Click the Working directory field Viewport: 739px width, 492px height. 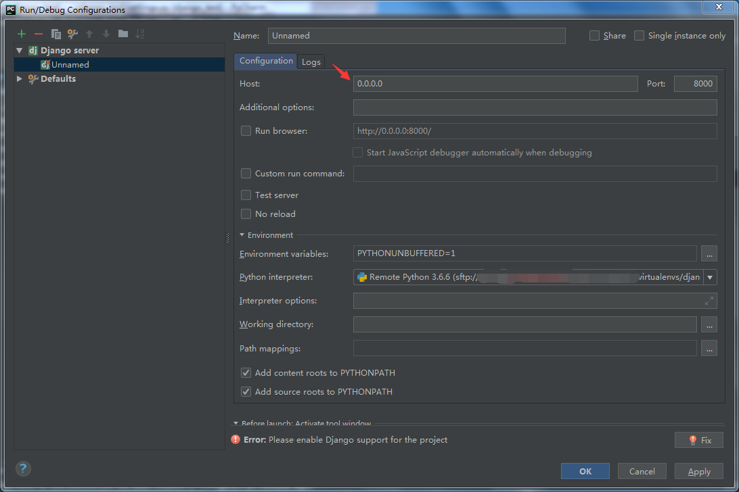(x=524, y=324)
